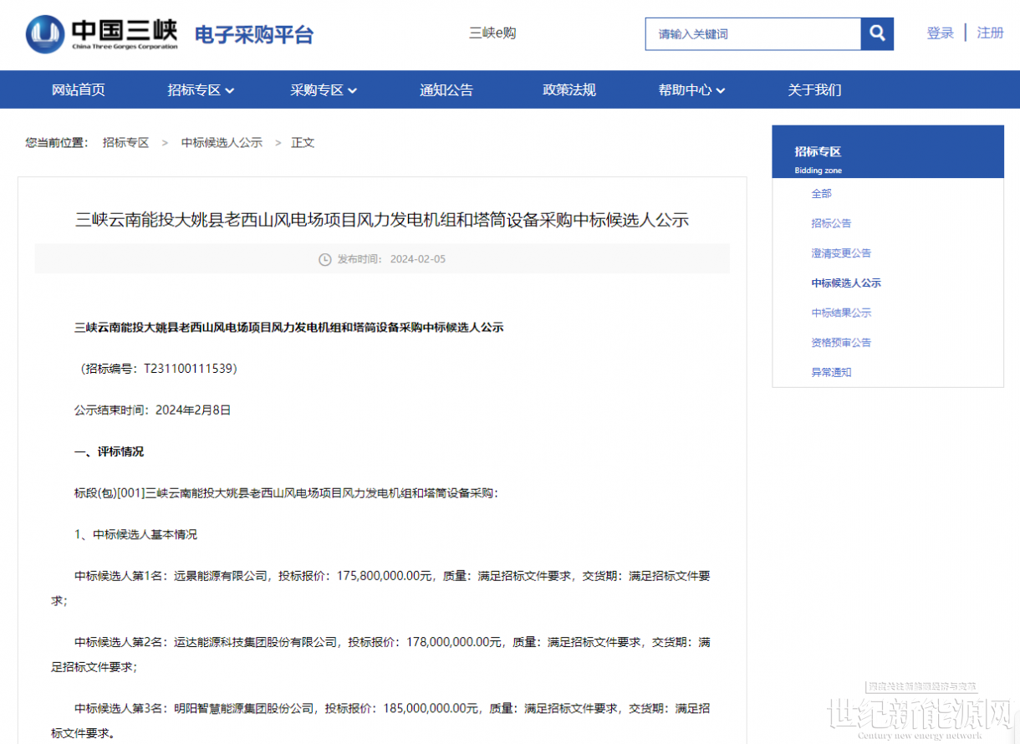The image size is (1020, 744).
Task: Click 招标专区 in the breadcrumb
Action: click(125, 143)
